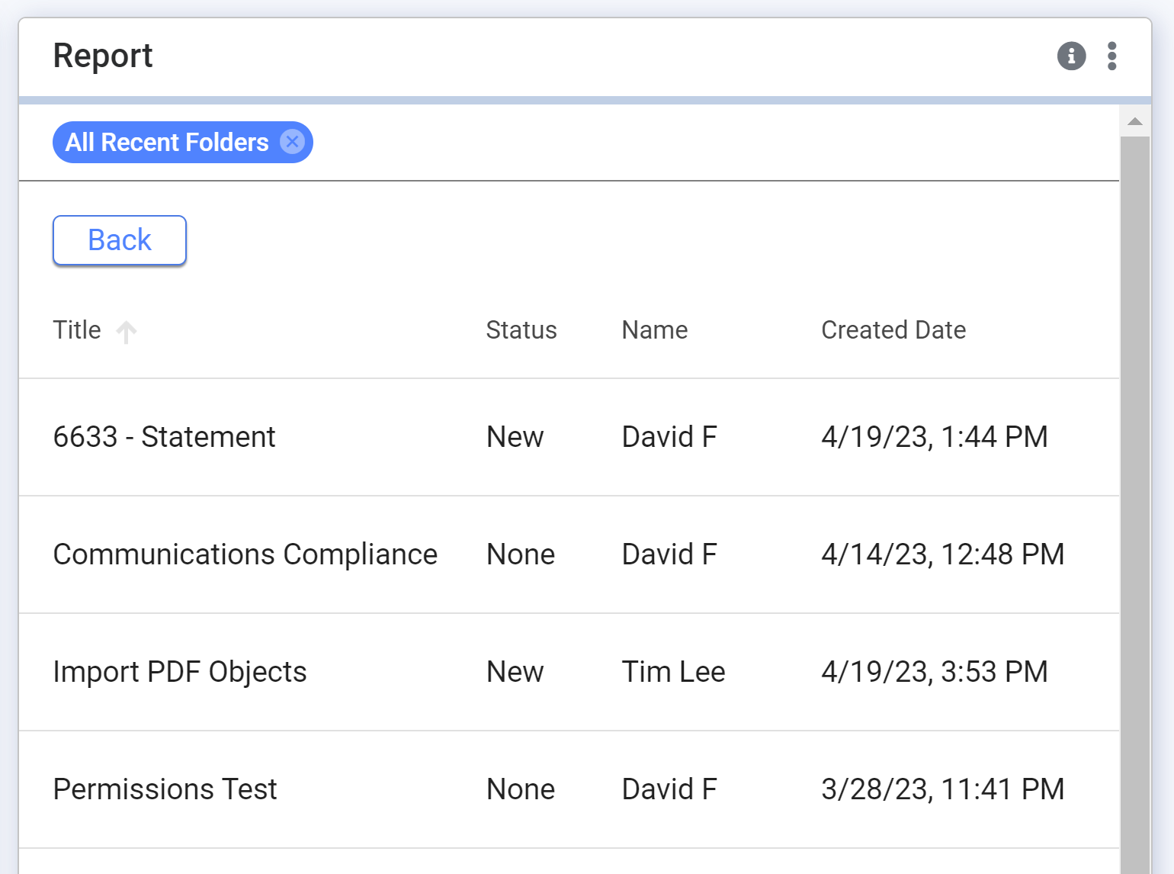Click the None status of Communications Compliance
Image resolution: width=1174 pixels, height=874 pixels.
pyautogui.click(x=521, y=554)
